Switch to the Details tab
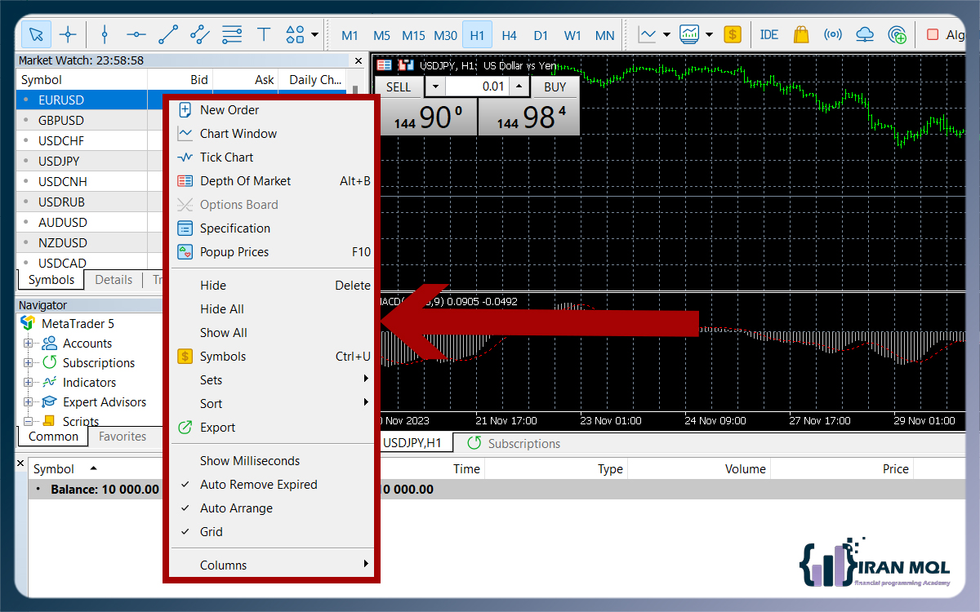This screenshot has height=612, width=980. [114, 280]
